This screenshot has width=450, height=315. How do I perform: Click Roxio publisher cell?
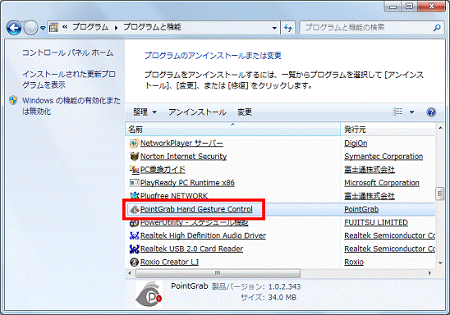coord(354,262)
